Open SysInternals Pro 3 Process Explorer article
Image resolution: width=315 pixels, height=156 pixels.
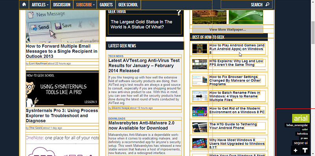(x=62, y=116)
